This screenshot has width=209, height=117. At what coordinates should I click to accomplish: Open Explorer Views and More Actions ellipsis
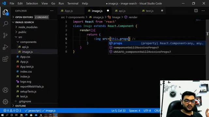click(52, 11)
